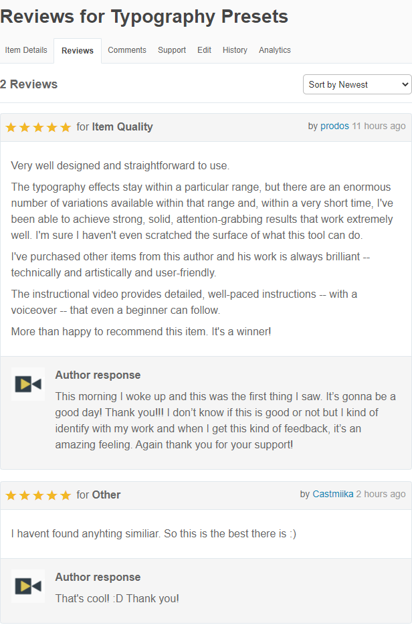Click third star of the Other review

[x=38, y=495]
